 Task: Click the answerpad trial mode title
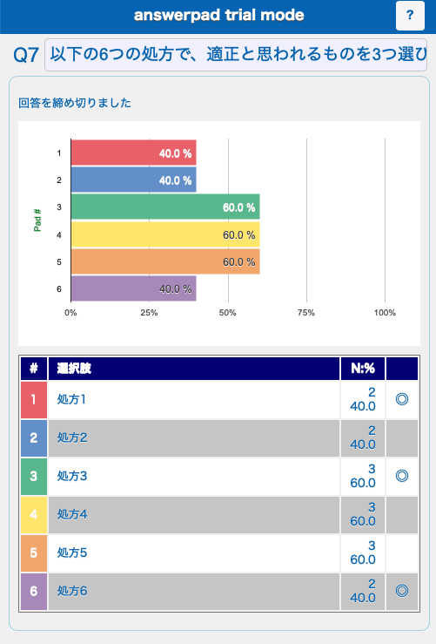pos(219,15)
